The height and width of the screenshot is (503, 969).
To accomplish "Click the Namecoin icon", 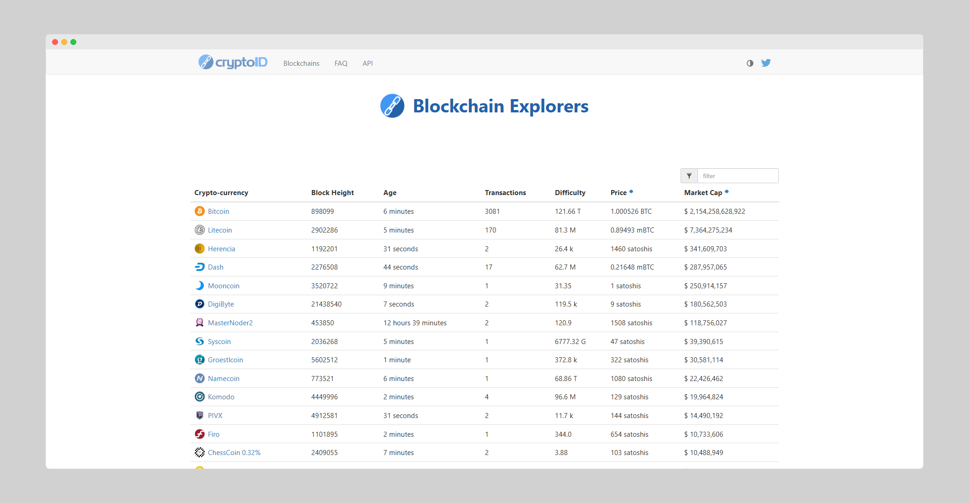I will pos(200,378).
